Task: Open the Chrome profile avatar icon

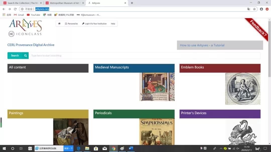Action: click(261, 9)
